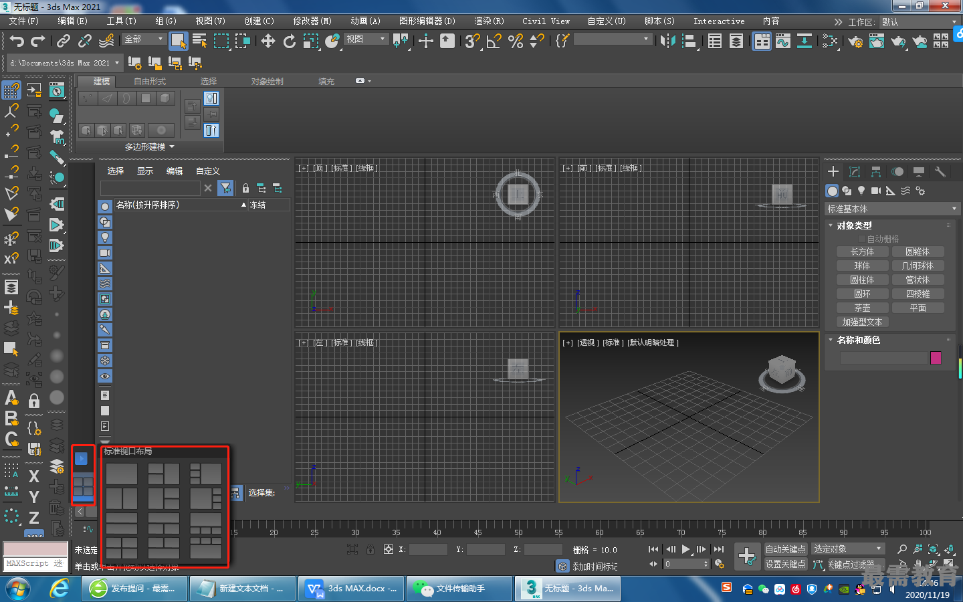Viewport: 963px width, 602px height.
Task: Open the 标准基本体 category dropdown
Action: tap(892, 209)
